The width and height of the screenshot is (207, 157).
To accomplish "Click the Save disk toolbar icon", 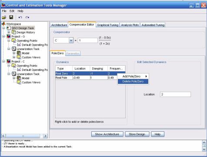I will pyautogui.click(x=11, y=17).
